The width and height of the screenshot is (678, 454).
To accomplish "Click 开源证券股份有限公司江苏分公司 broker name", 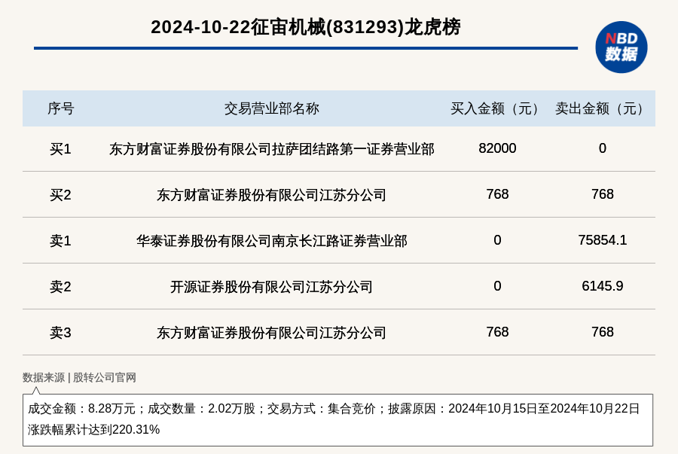I will (x=271, y=286).
